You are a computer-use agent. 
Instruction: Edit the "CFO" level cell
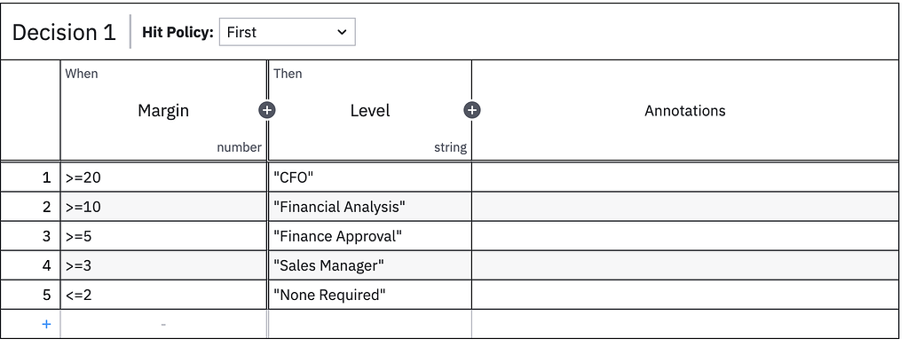tap(370, 177)
